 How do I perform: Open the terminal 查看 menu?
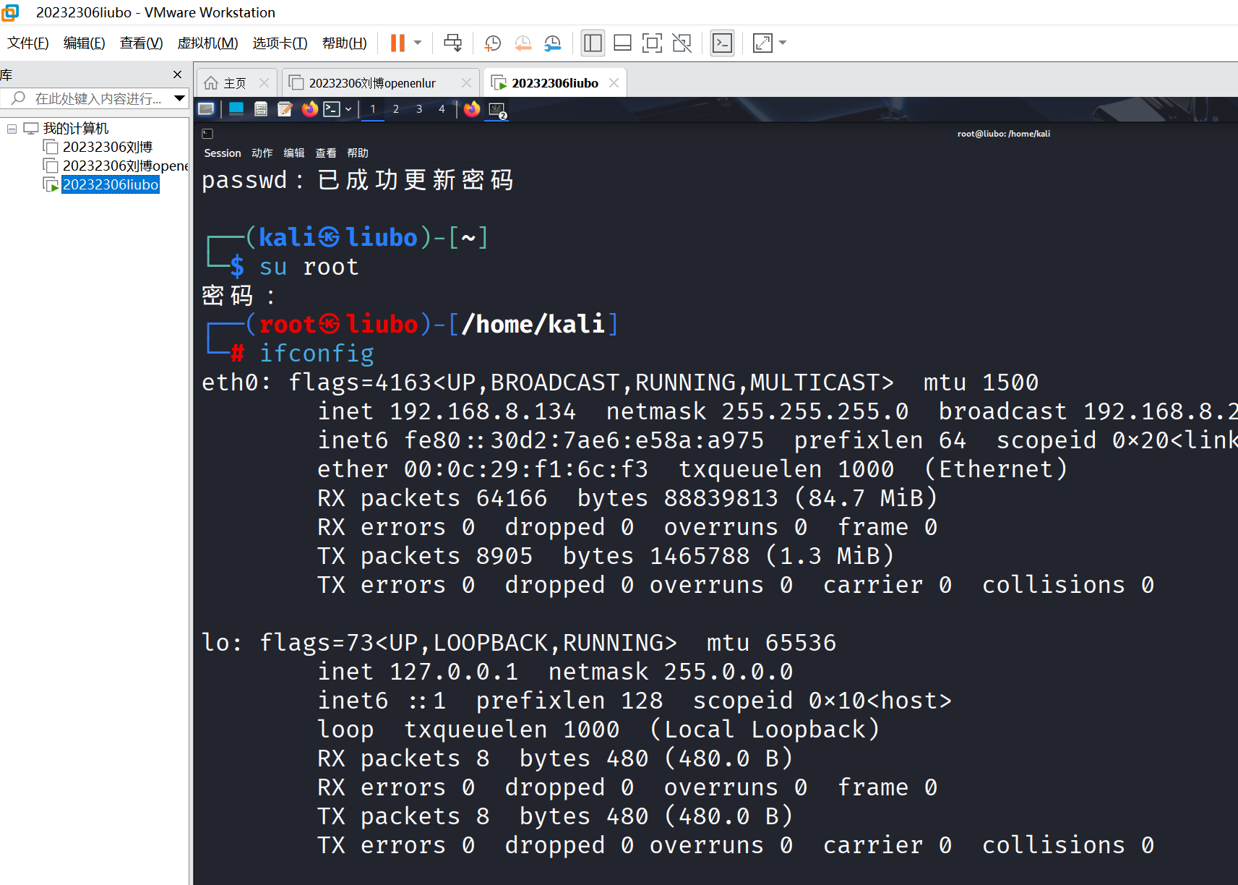pos(326,153)
